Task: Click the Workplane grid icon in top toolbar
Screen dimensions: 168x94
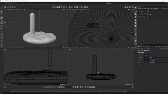Action: (x=75, y=7)
